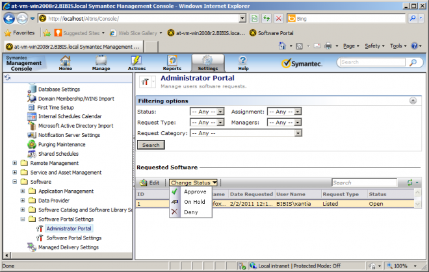Select Purging Maintenance in the tree
This screenshot has height=272, width=429.
point(62,144)
